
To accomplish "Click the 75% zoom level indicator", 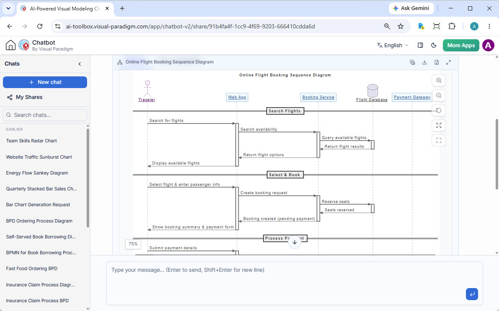I will click(x=133, y=244).
